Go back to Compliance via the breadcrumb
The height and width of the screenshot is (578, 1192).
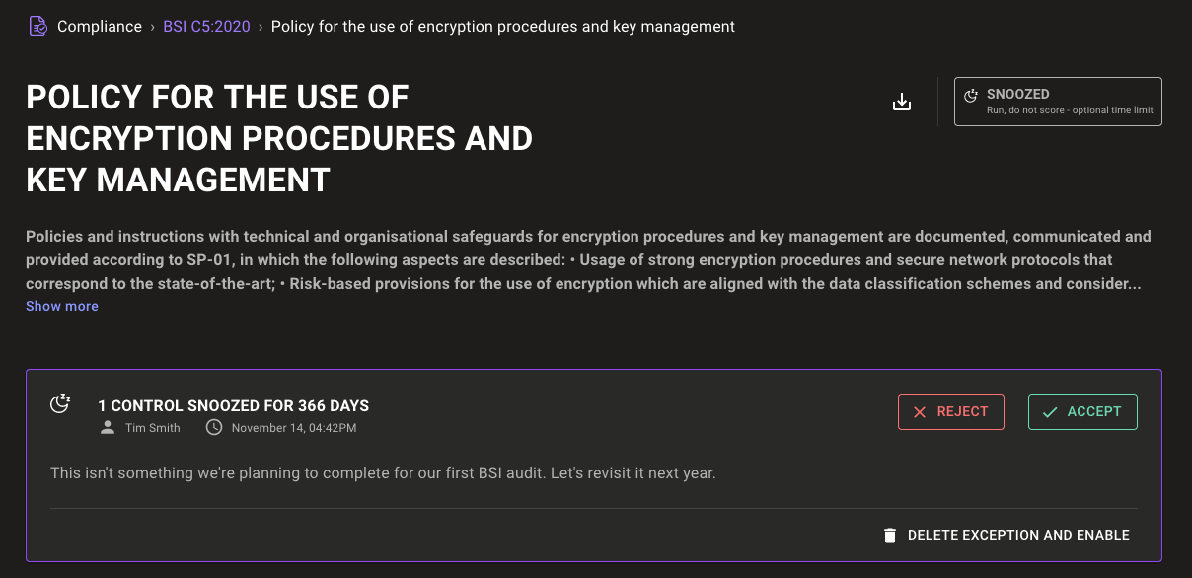[x=100, y=26]
